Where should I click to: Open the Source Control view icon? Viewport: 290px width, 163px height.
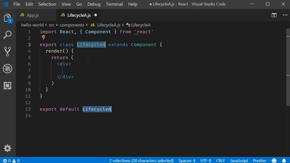tap(7, 52)
